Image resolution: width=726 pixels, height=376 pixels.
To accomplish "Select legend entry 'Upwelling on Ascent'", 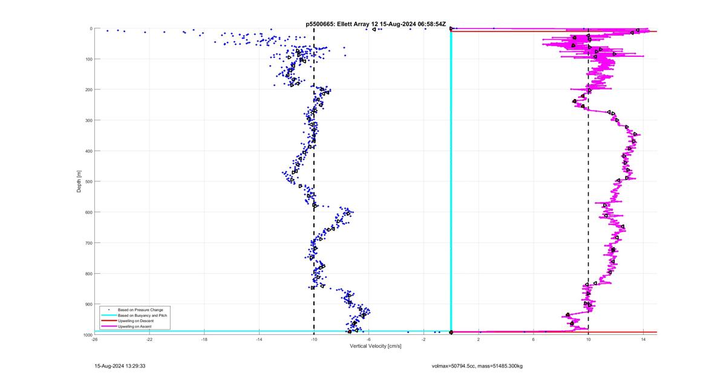I will click(136, 326).
